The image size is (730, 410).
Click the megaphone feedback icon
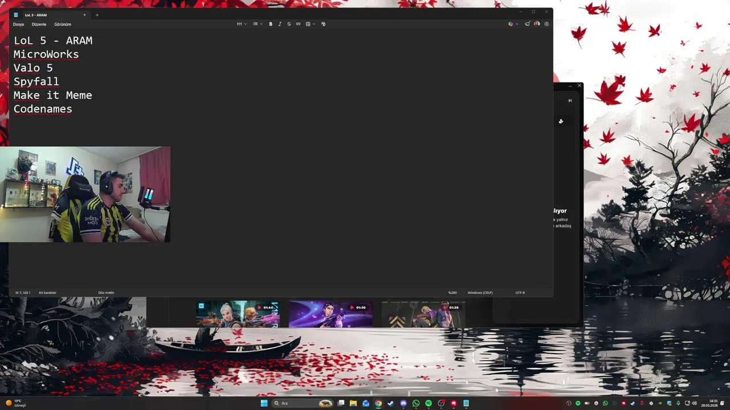pos(527,24)
